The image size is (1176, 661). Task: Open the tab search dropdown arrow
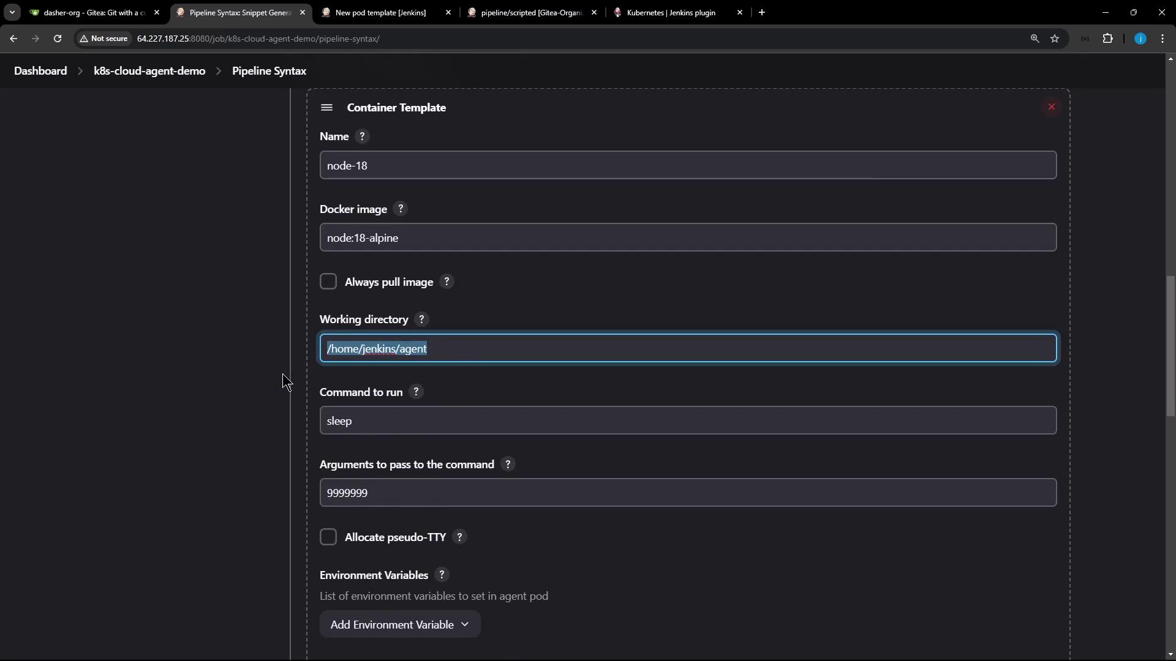click(12, 12)
